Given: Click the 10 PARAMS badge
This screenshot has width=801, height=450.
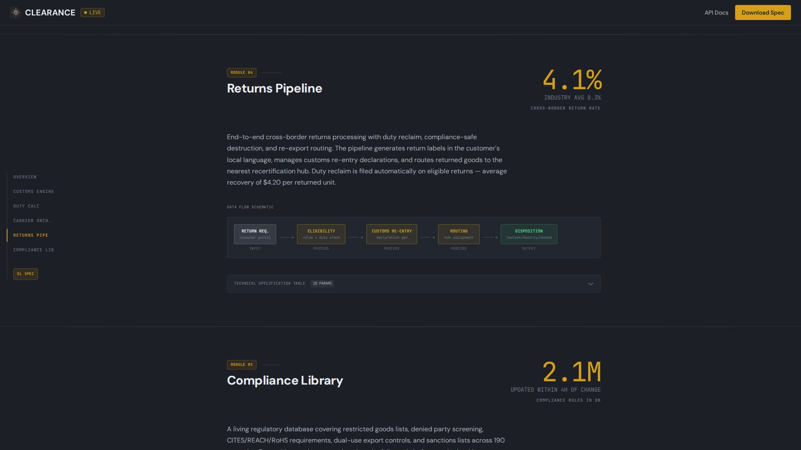Looking at the screenshot, I should [322, 283].
